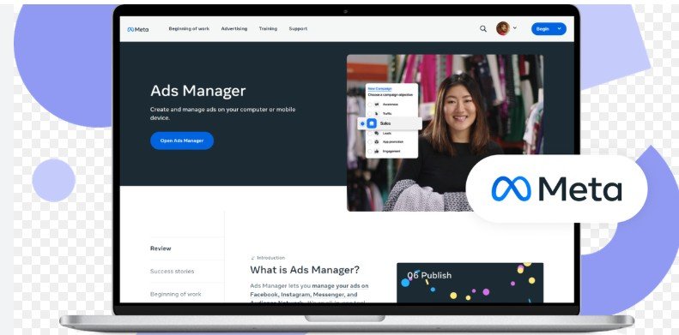Viewport: 679px width, 335px height.
Task: Click the Meta logo in the navbar
Action: (137, 29)
